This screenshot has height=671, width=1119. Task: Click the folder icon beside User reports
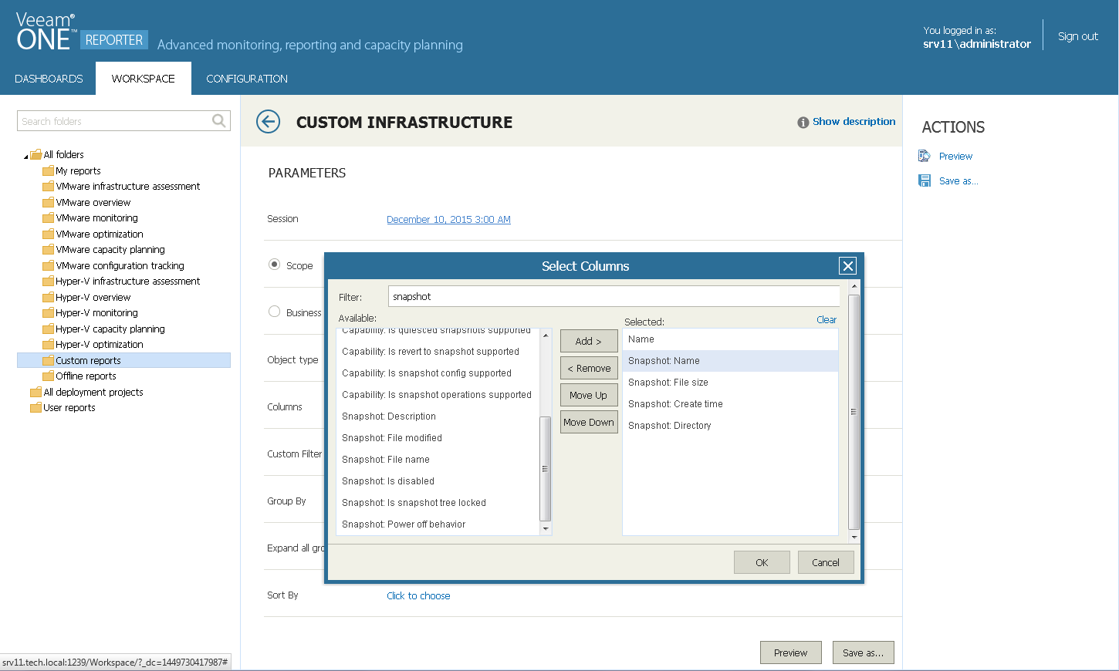(35, 407)
